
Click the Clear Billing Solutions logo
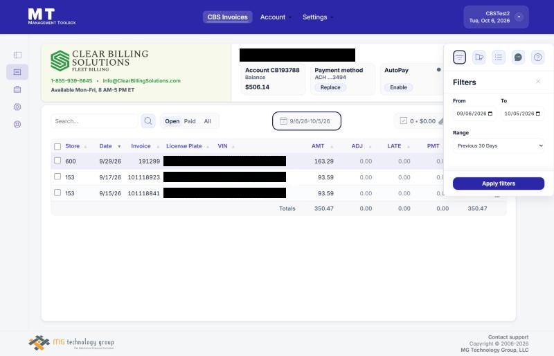pos(99,60)
